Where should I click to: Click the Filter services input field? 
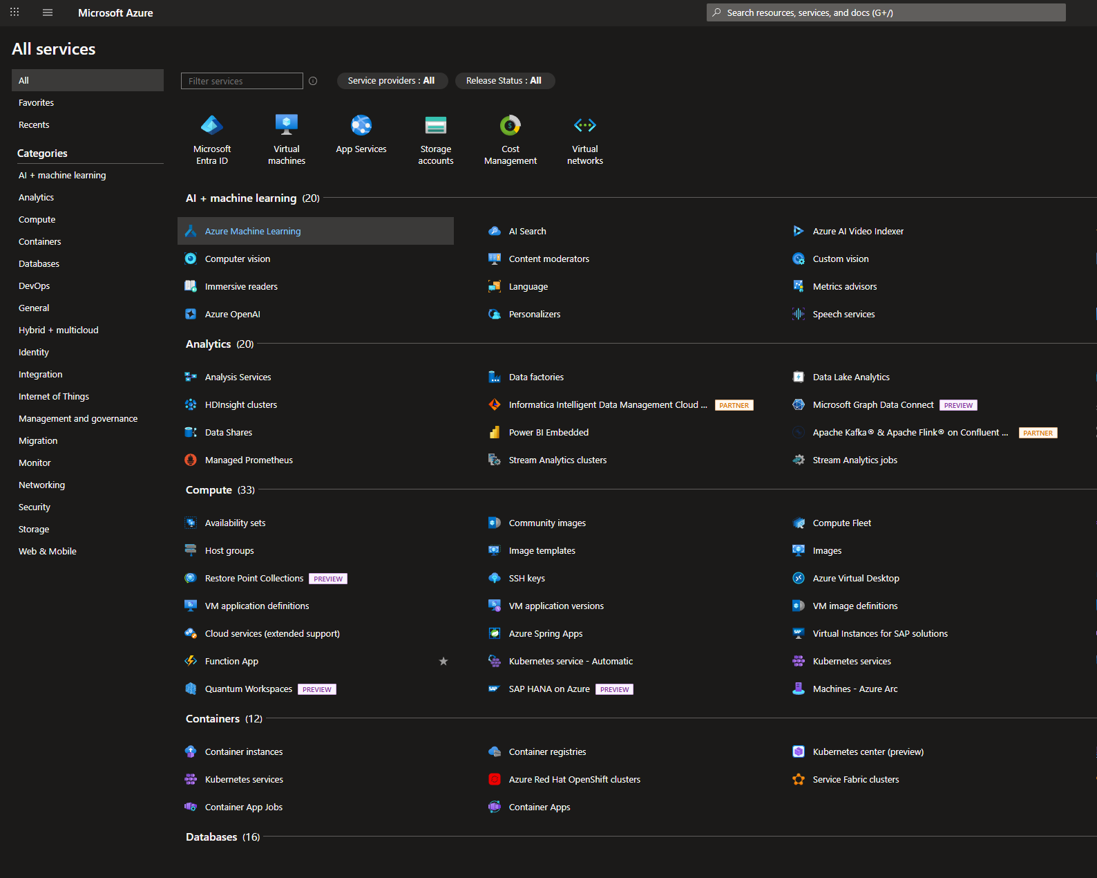click(x=242, y=81)
